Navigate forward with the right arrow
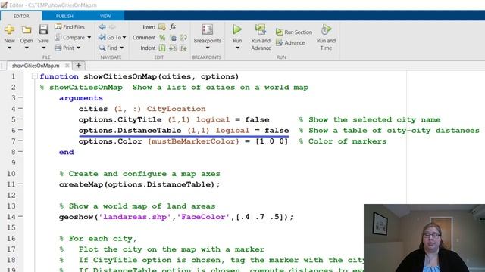Screen dimensions: 485x272 [112, 27]
